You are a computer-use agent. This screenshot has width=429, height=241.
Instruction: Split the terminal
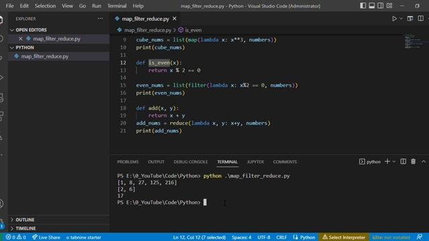pyautogui.click(x=403, y=161)
